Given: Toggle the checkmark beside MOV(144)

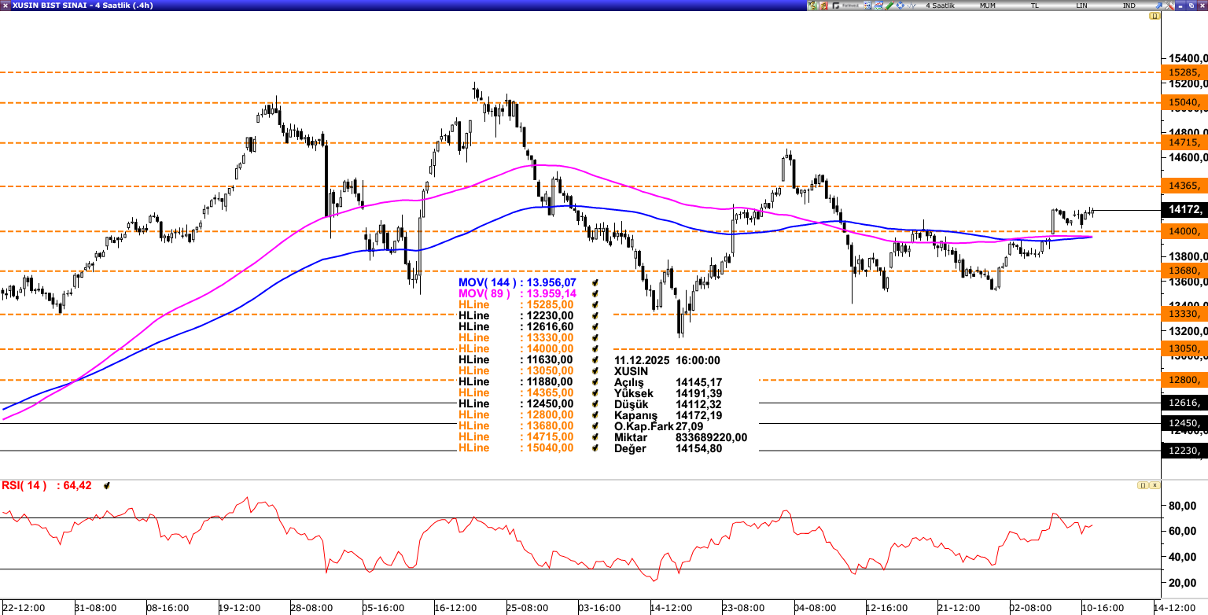Looking at the screenshot, I should coord(596,282).
